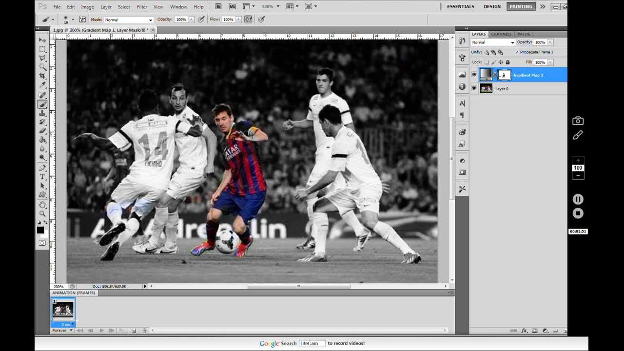Viewport: 624px width, 351px height.
Task: Toggle the airbrush mode button
Action: point(249,19)
